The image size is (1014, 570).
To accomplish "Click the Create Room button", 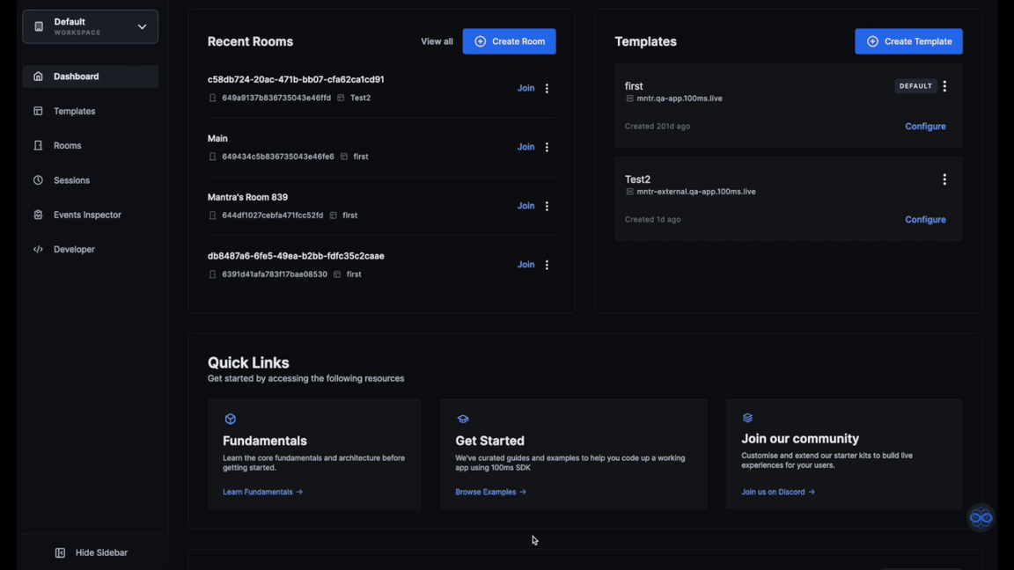I will point(509,41).
